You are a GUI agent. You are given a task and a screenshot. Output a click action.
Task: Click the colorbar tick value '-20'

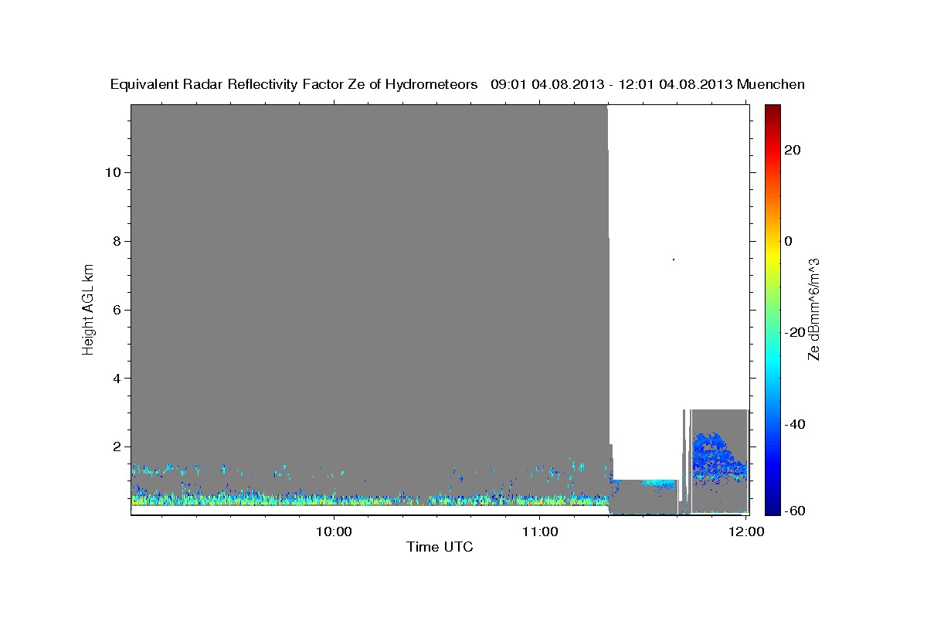(794, 333)
